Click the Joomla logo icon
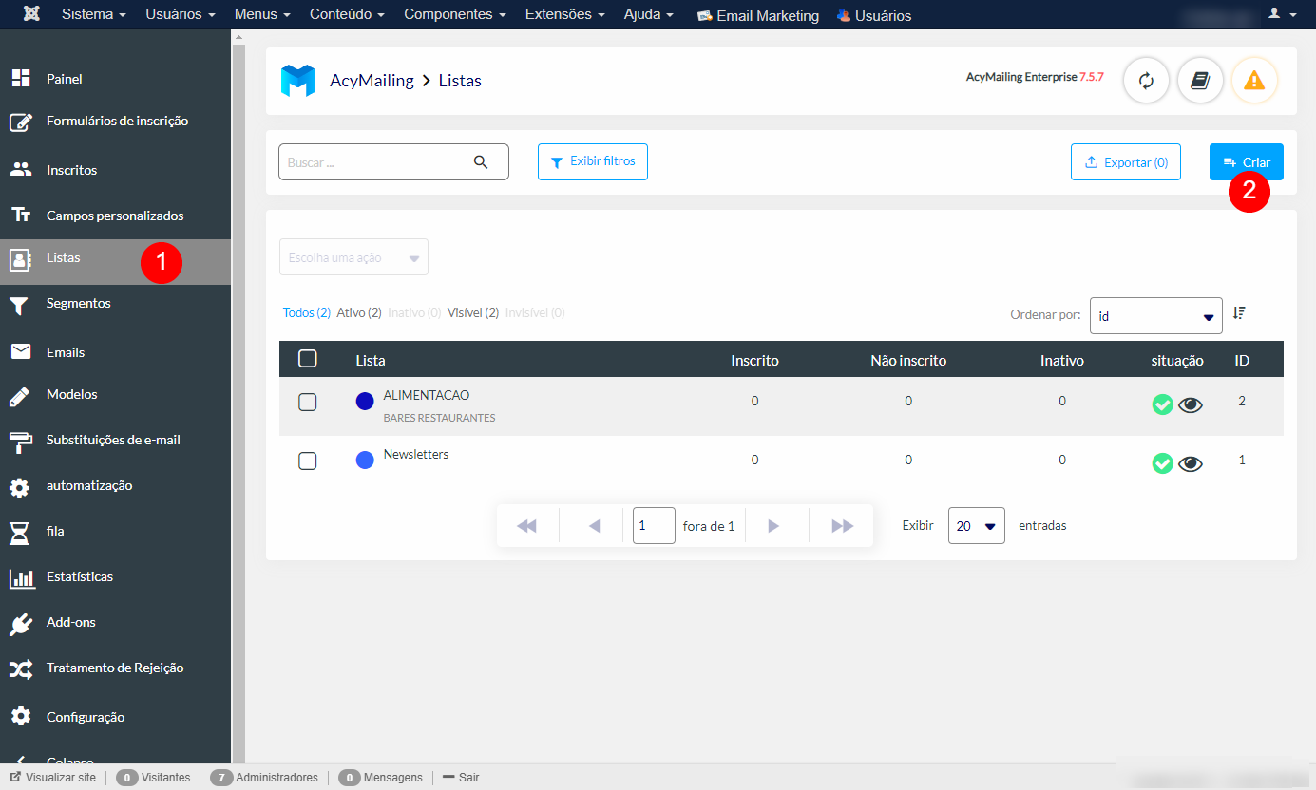This screenshot has width=1316, height=790. tap(31, 15)
